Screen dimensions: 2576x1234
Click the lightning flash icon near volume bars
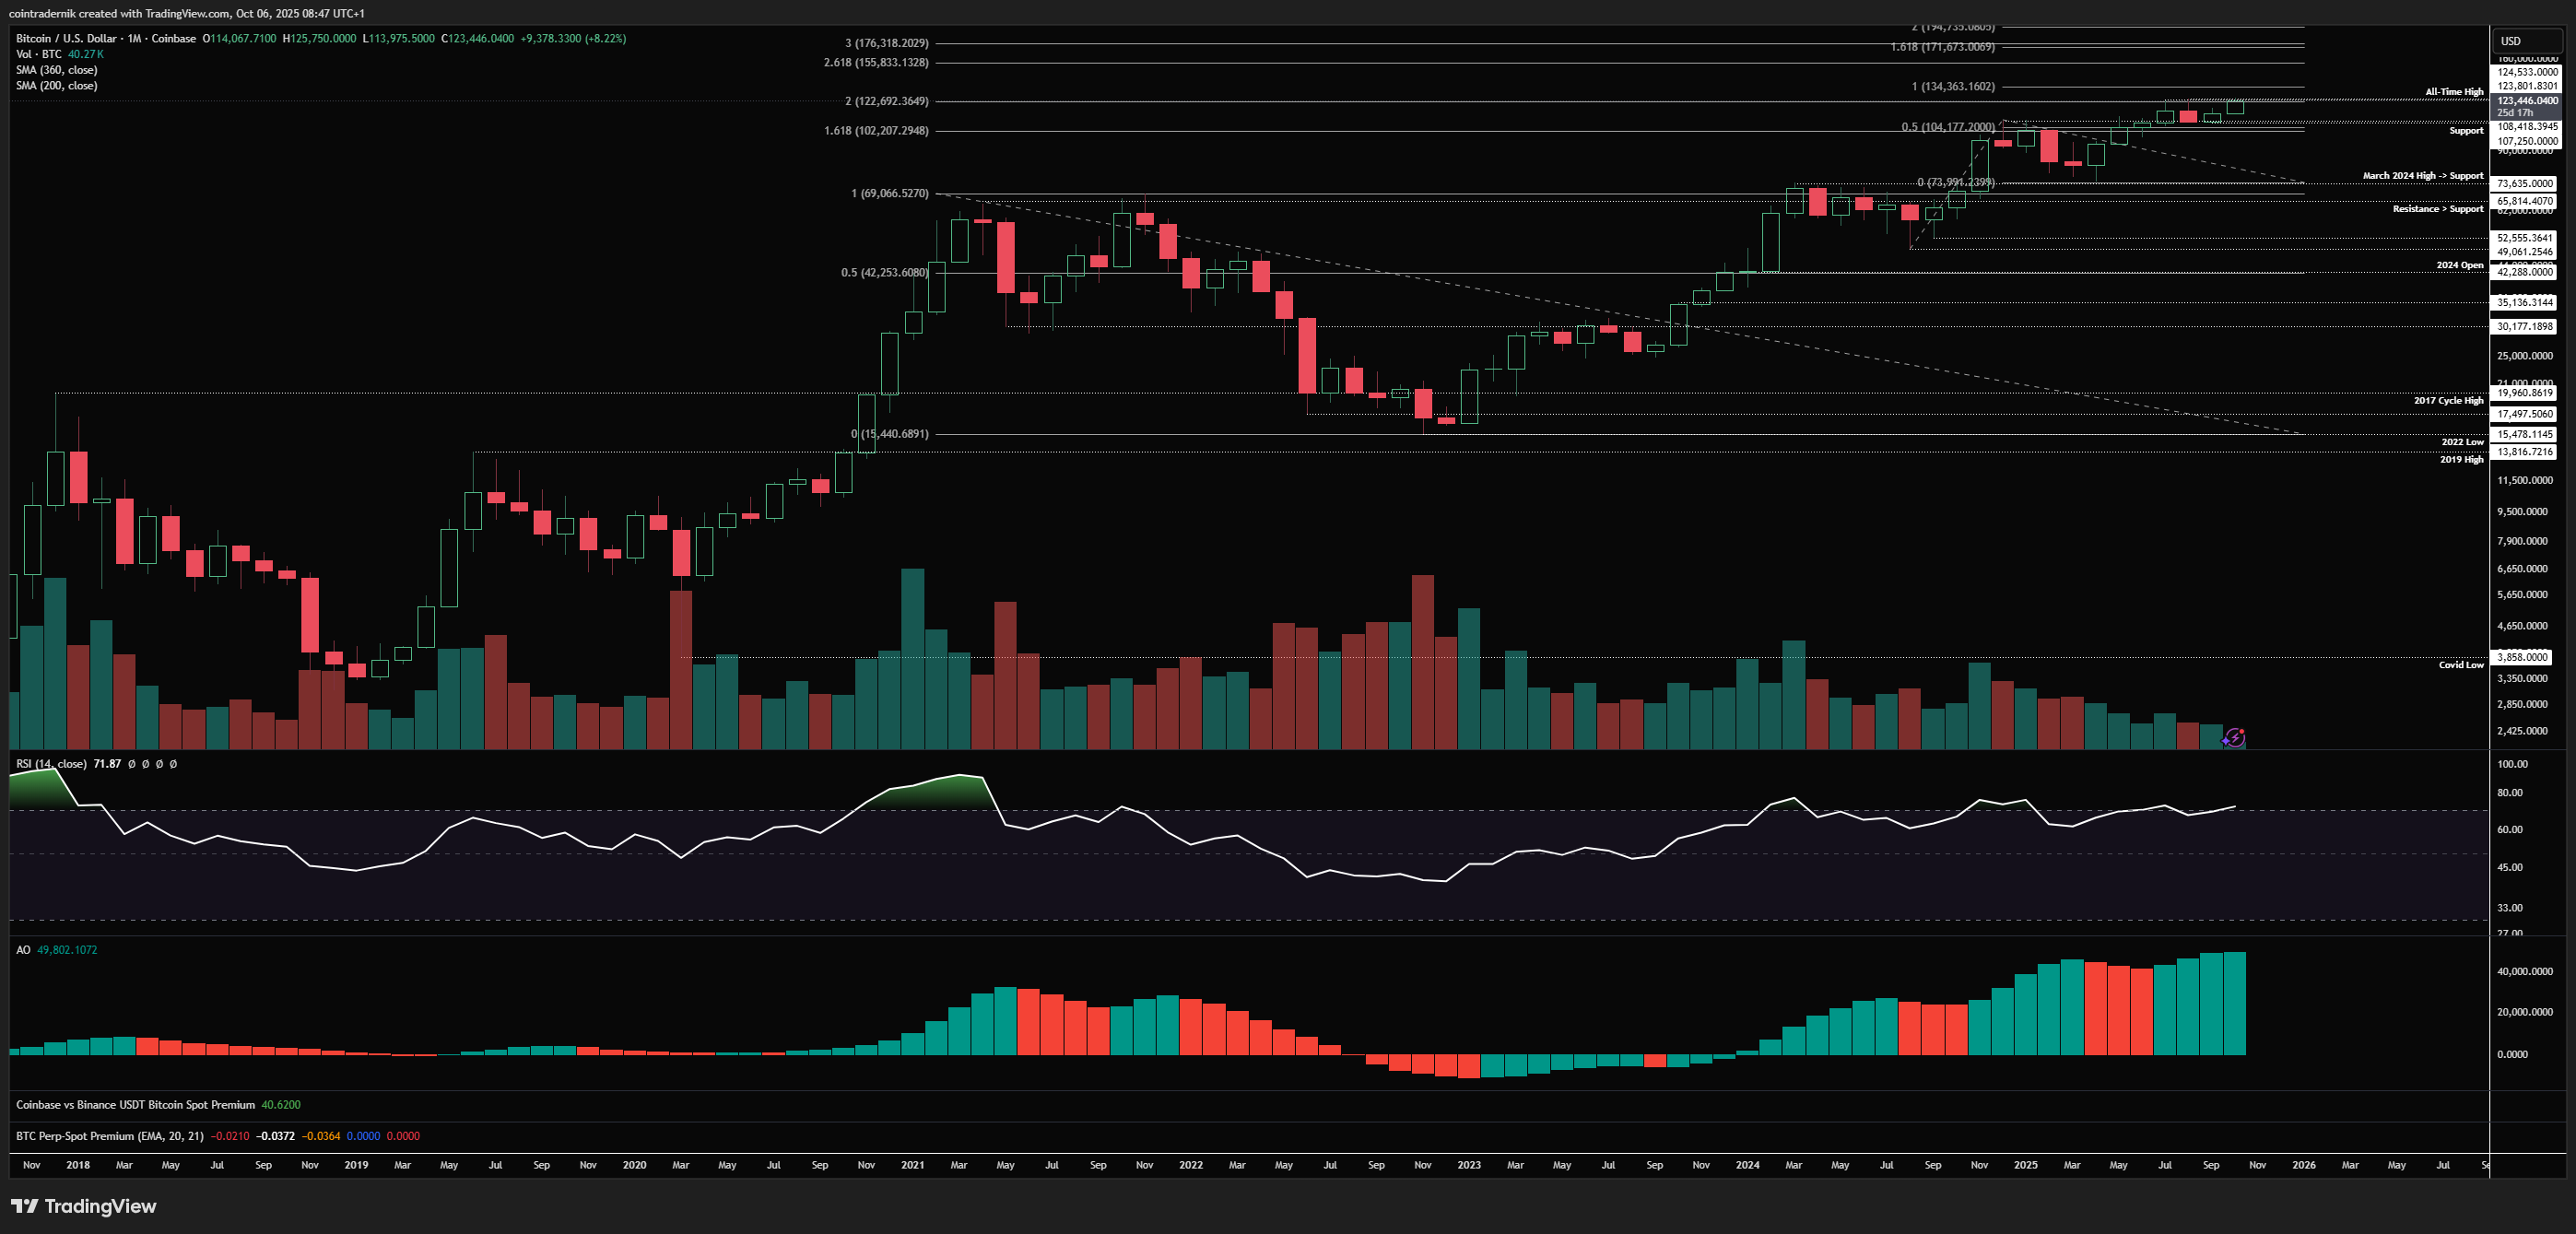coord(2234,738)
